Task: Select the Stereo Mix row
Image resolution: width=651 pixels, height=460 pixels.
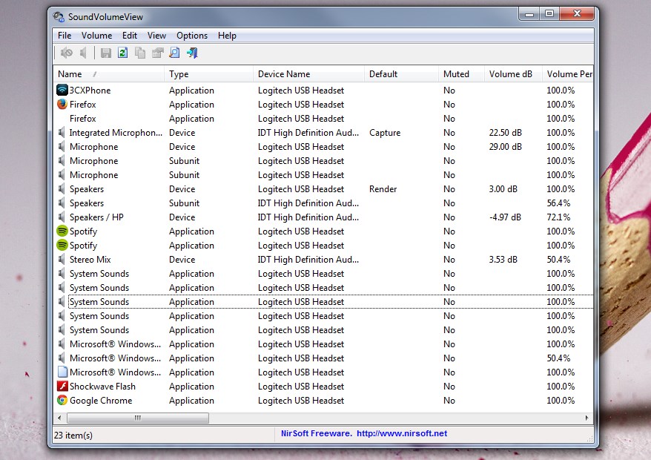Action: pyautogui.click(x=323, y=259)
